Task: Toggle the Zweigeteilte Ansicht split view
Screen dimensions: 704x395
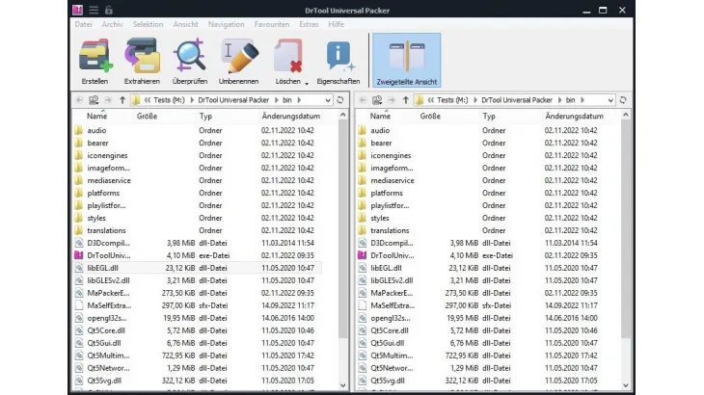Action: [406, 60]
